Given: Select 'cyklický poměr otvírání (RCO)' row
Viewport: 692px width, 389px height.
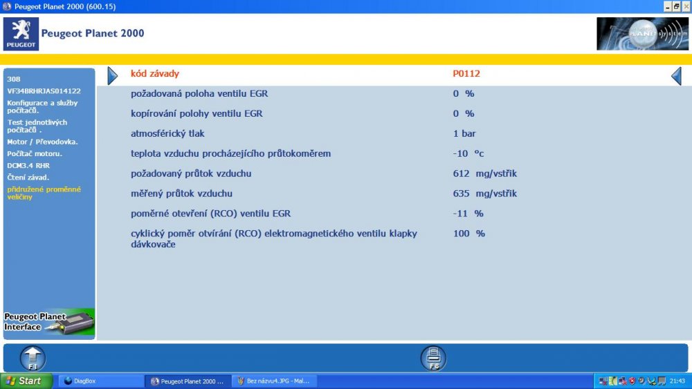Looking at the screenshot, I should (273, 239).
